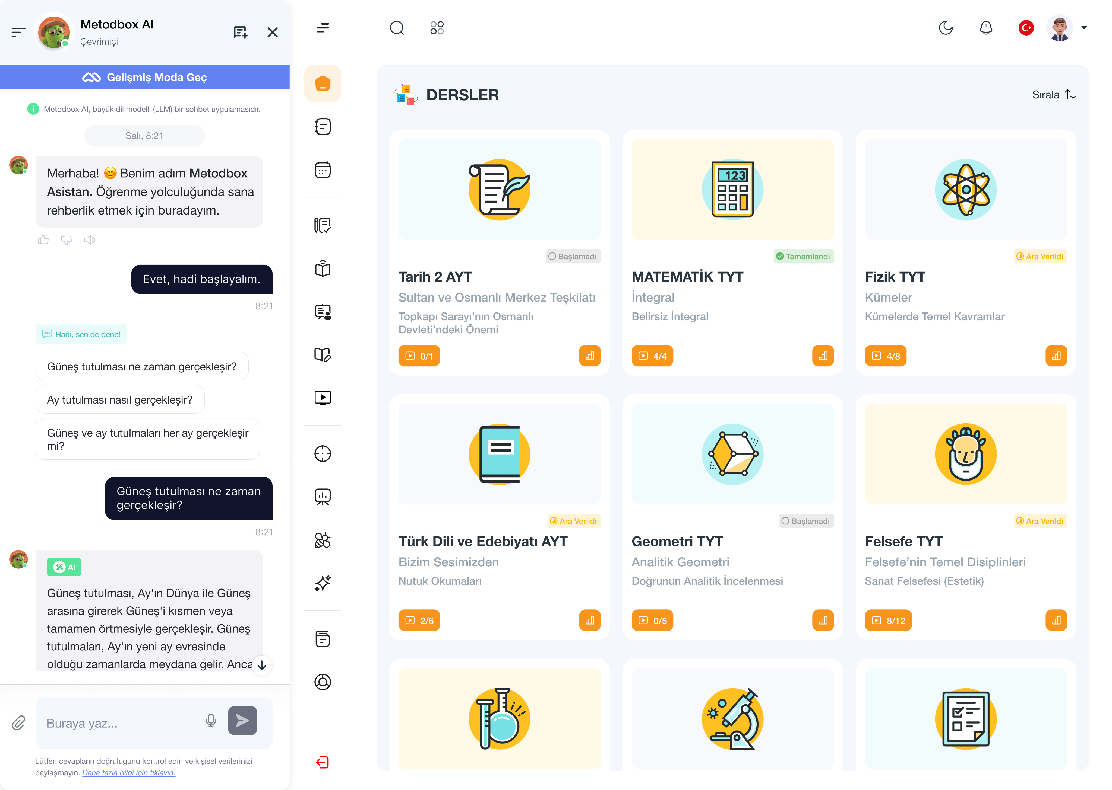View statistics for Geometri TYT
The height and width of the screenshot is (790, 1112).
(x=823, y=621)
